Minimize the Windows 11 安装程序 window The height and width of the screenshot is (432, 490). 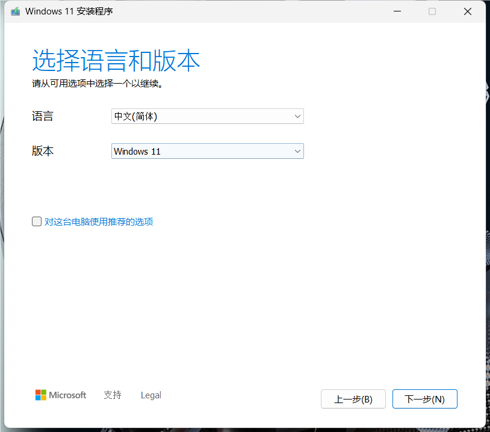point(397,11)
